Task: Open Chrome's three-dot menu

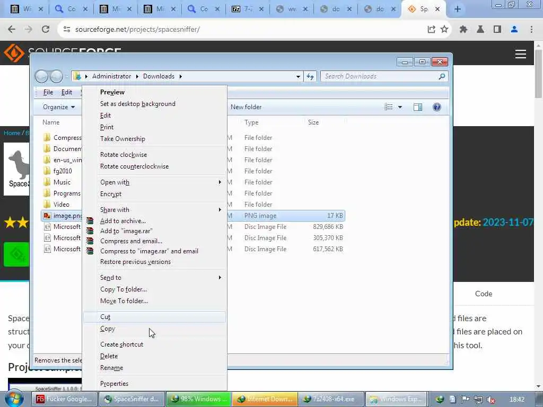Action: [x=531, y=30]
